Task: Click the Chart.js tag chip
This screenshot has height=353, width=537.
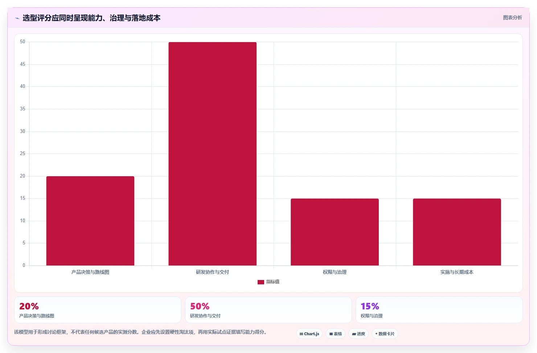Action: point(309,334)
